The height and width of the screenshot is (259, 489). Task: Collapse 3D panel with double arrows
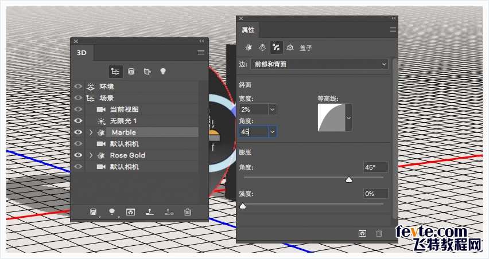[202, 41]
